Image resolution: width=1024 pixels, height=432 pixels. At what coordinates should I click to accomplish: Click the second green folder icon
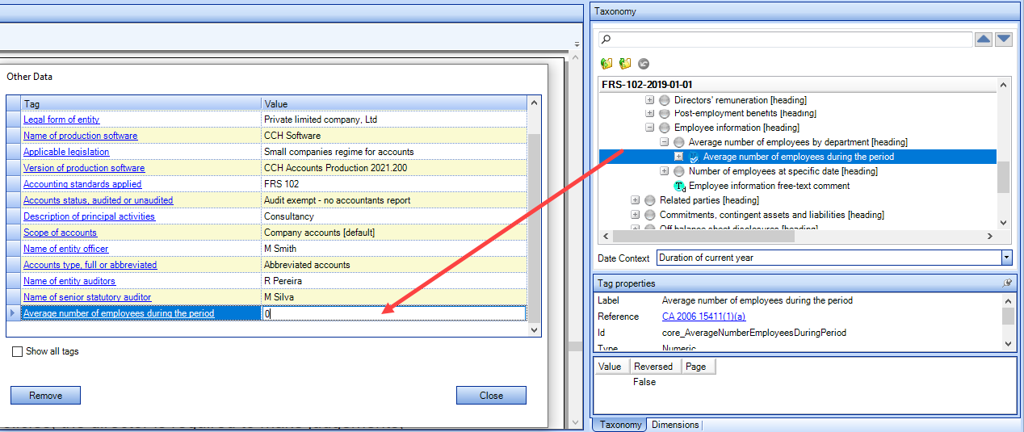click(625, 64)
